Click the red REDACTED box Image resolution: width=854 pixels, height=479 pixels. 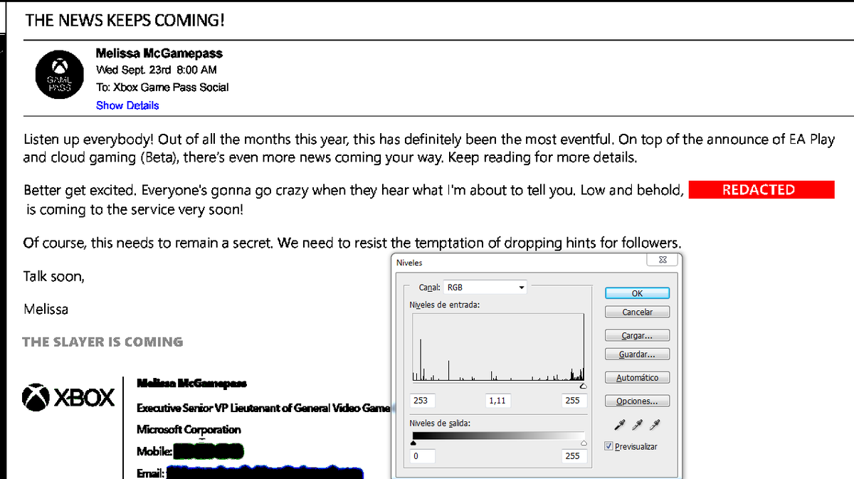761,189
